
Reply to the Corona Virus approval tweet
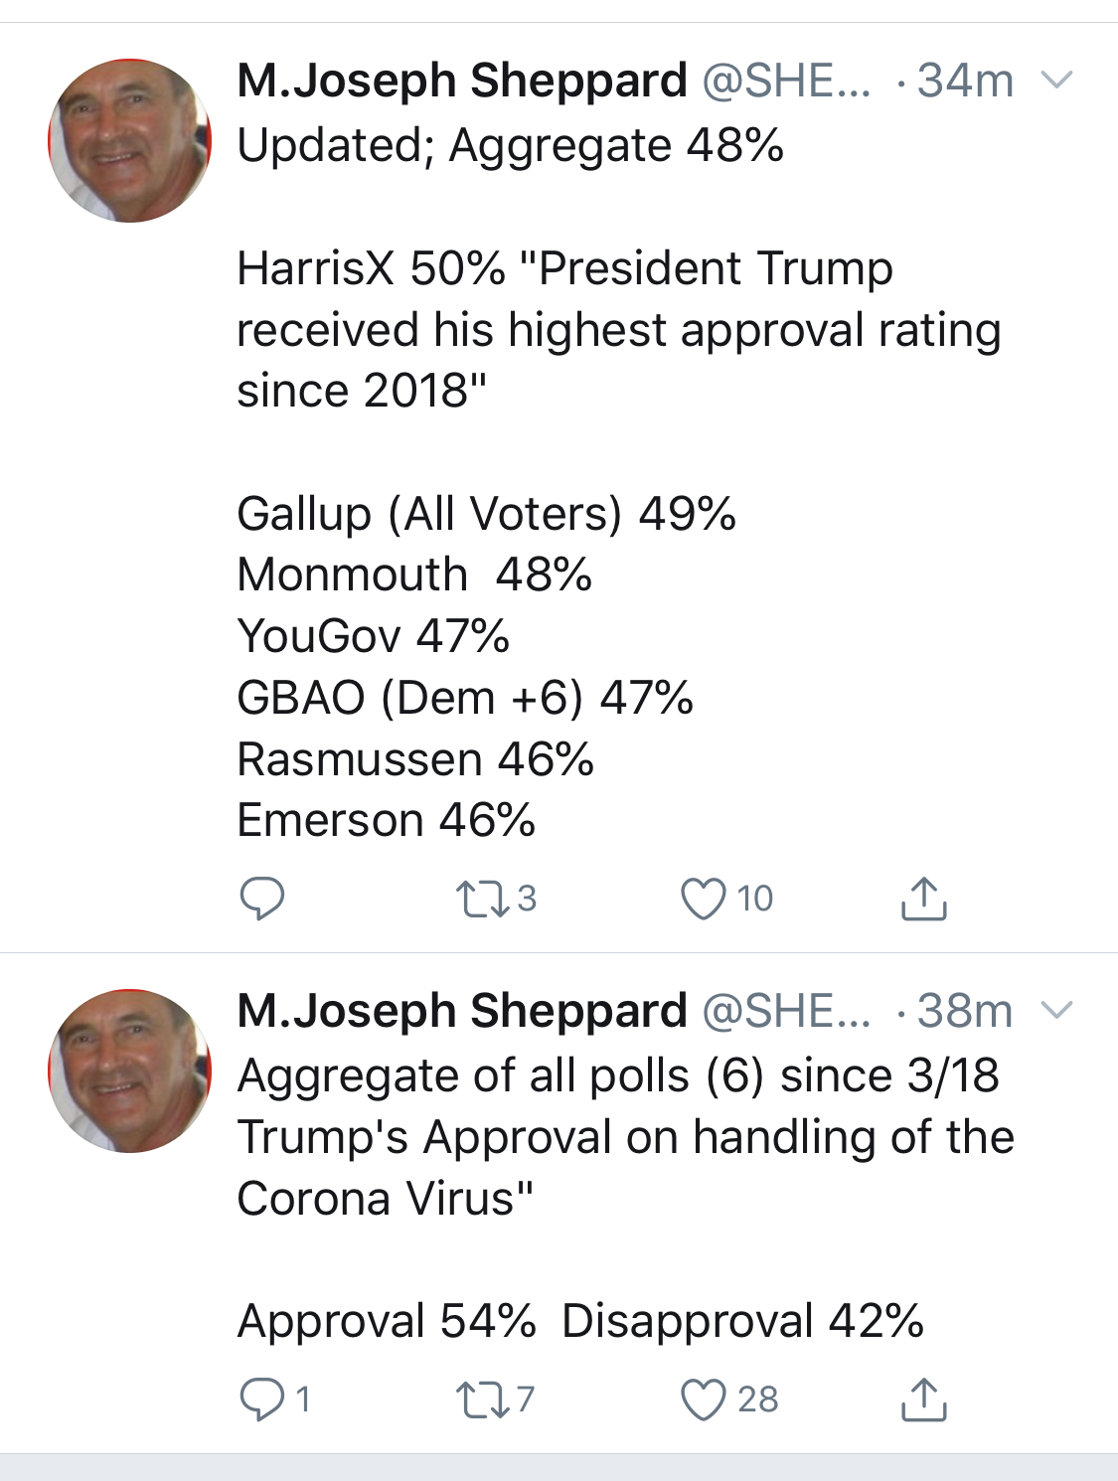262,1399
